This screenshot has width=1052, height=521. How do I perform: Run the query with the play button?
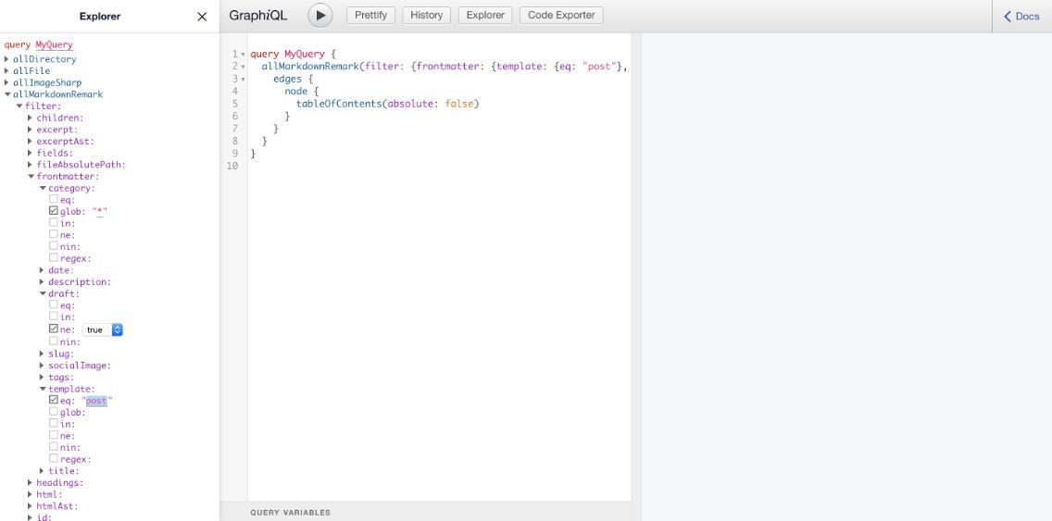tap(320, 16)
